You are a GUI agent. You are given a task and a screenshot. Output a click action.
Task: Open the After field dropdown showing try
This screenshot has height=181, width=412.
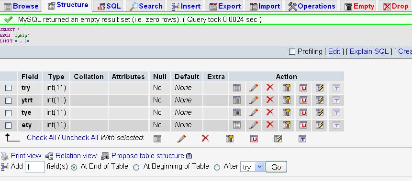pyautogui.click(x=252, y=167)
